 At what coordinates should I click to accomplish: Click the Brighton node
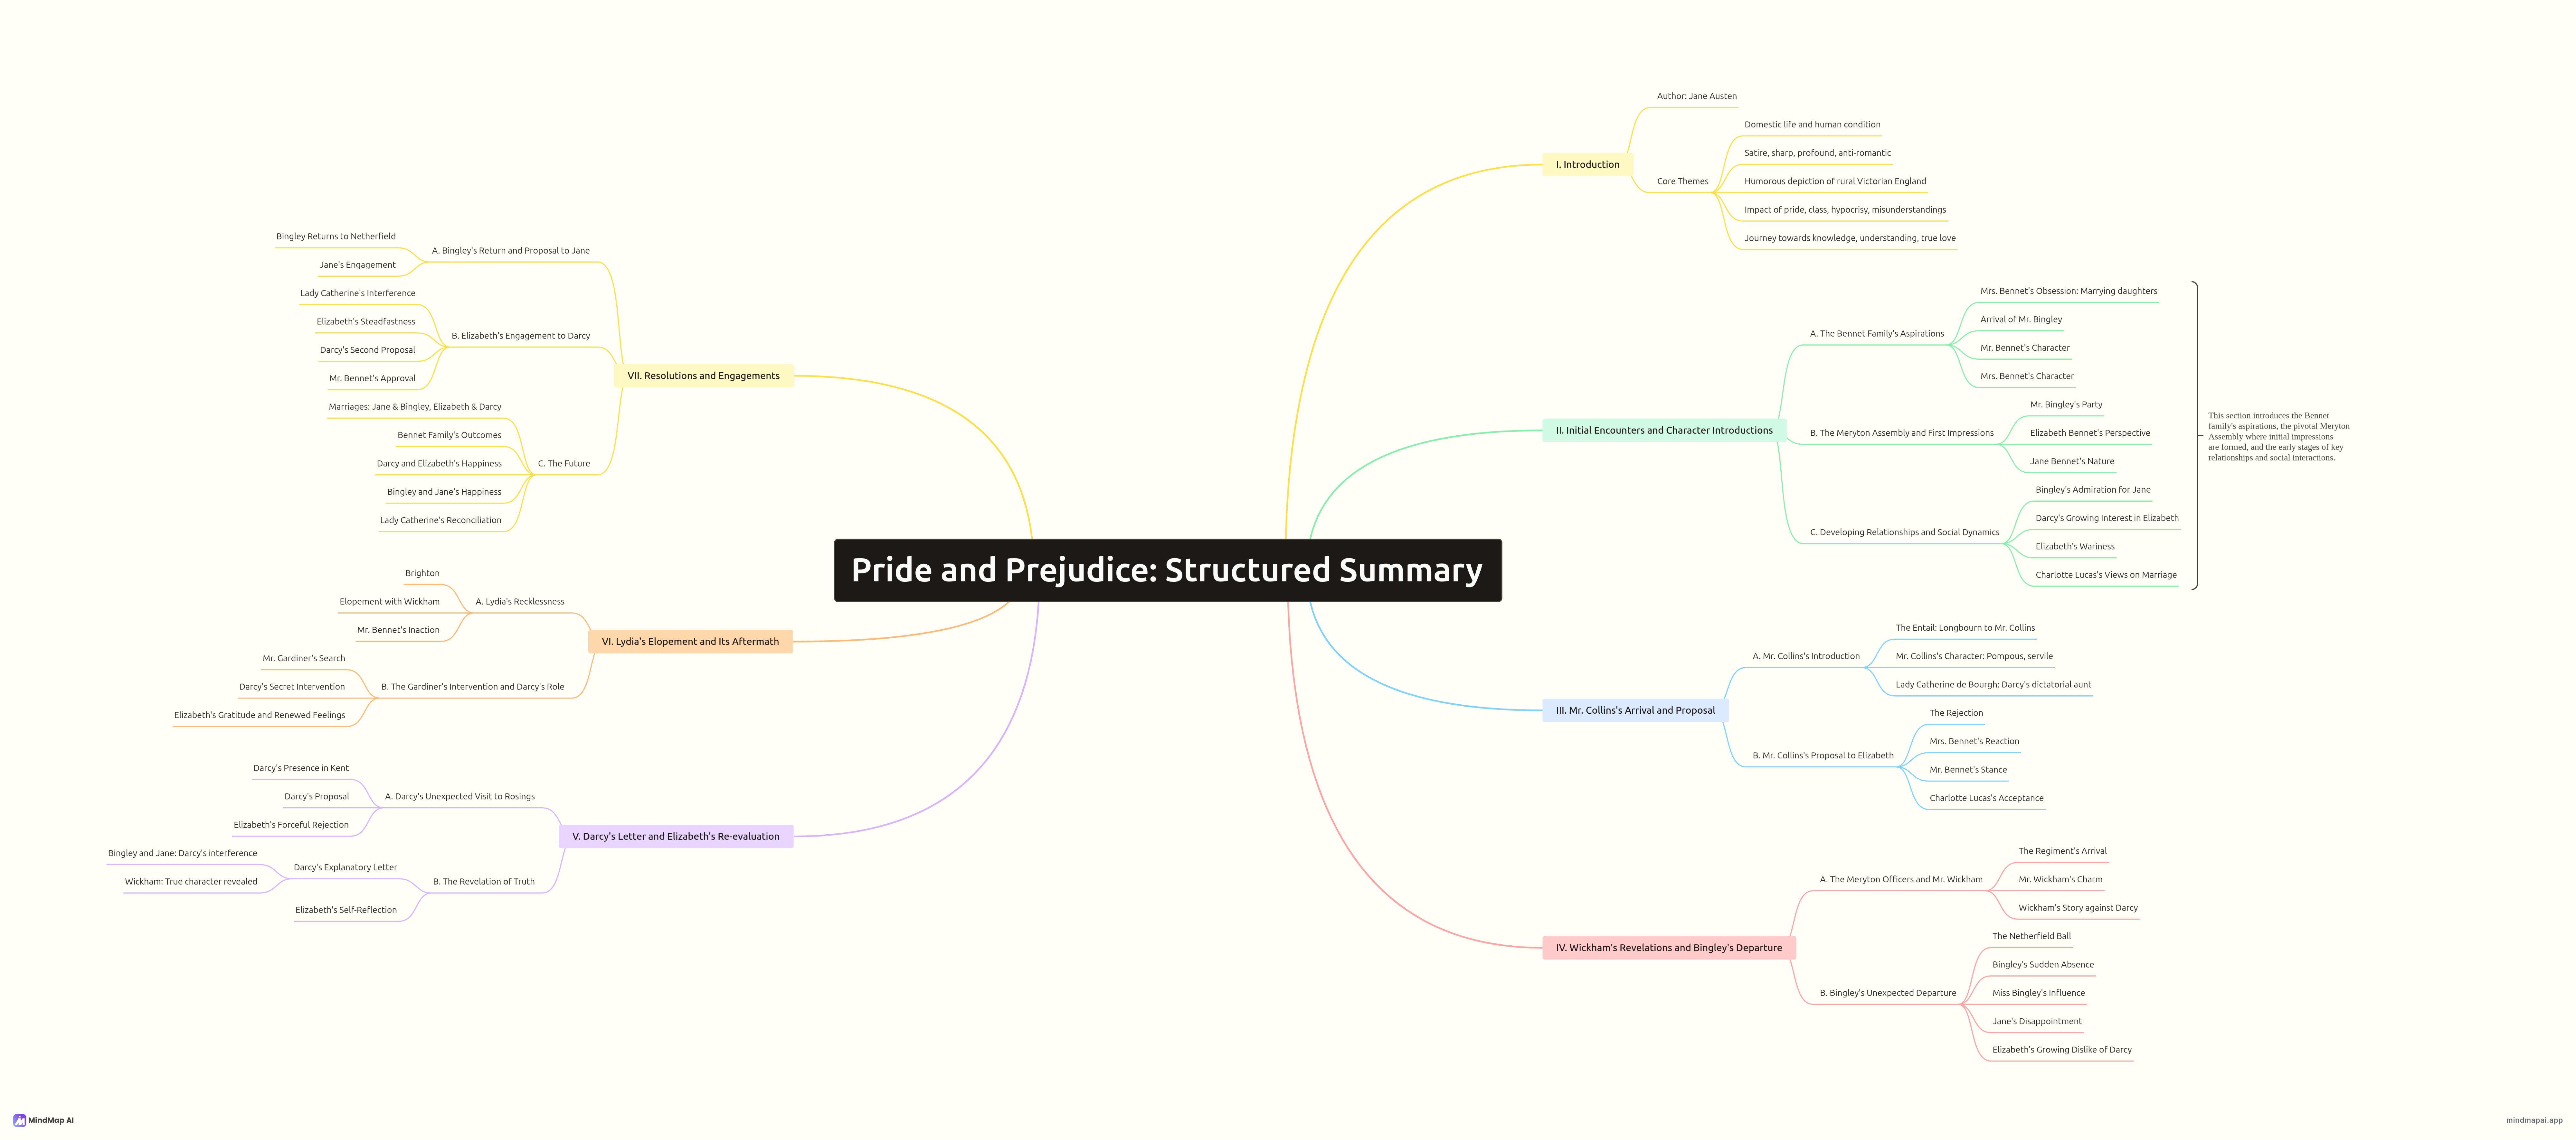tap(422, 573)
